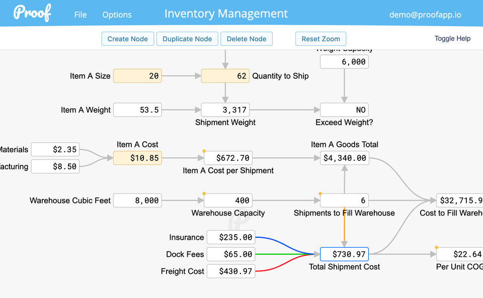The width and height of the screenshot is (483, 298).
Task: Select the Total Shipment Cost node $730.97
Action: coord(344,254)
